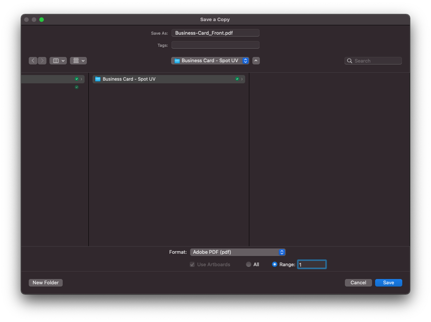This screenshot has width=431, height=322.
Task: Click the green sync checkmark badge on the folder
Action: click(x=237, y=79)
